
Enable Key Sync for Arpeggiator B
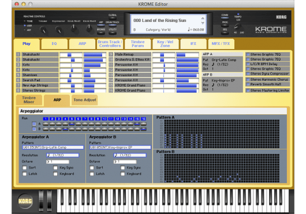point(123,168)
